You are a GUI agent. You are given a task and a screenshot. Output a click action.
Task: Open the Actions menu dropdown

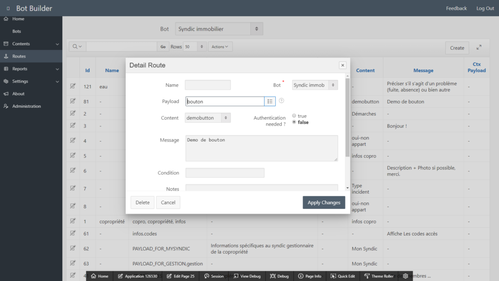coord(220,46)
